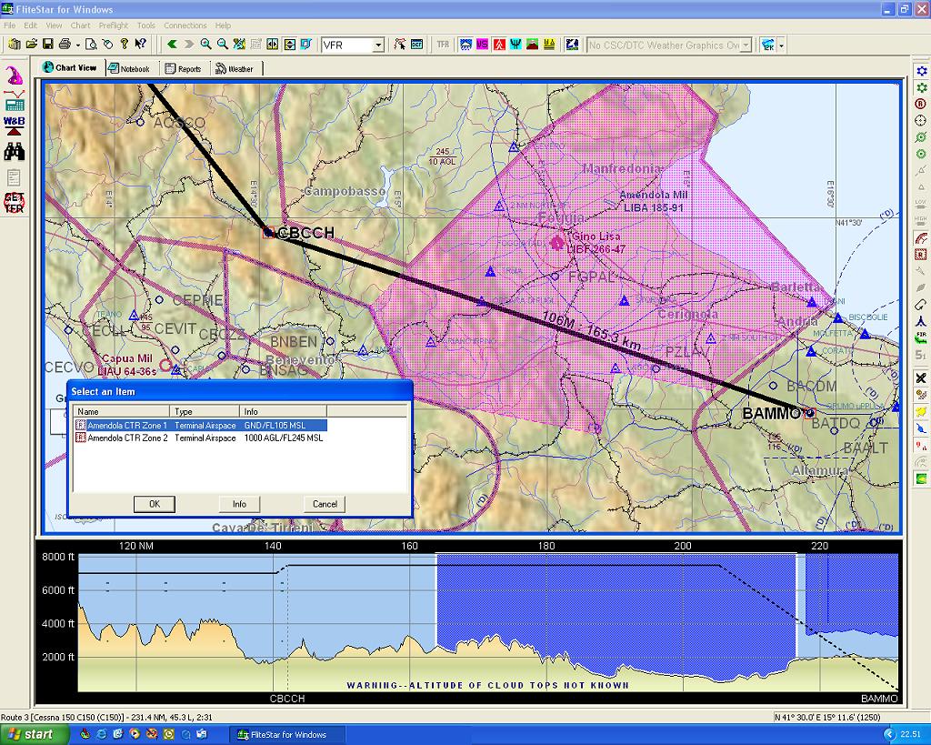931x745 pixels.
Task: Toggle the LOW airways layer
Action: [x=921, y=204]
